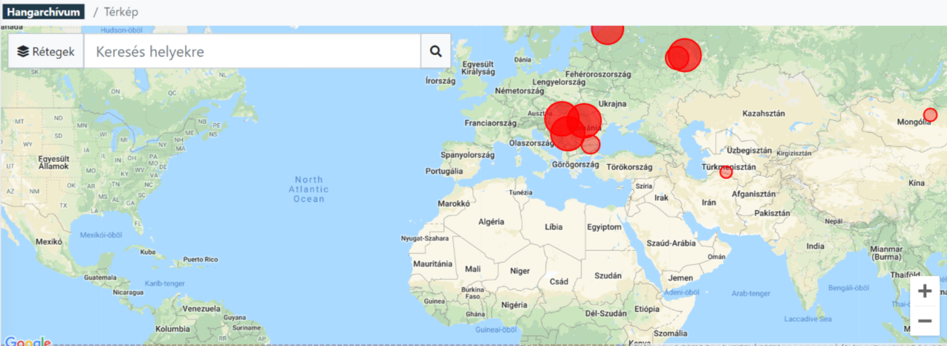Click the Egyesült Államok map label
The width and height of the screenshot is (947, 346).
point(53,163)
